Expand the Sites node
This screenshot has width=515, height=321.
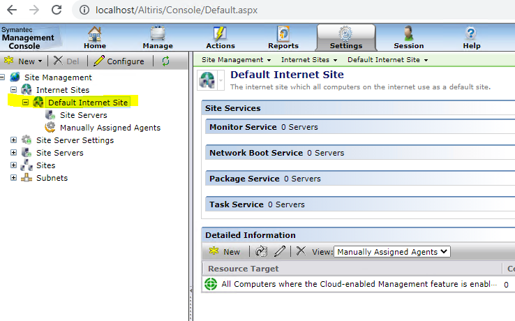coord(13,165)
